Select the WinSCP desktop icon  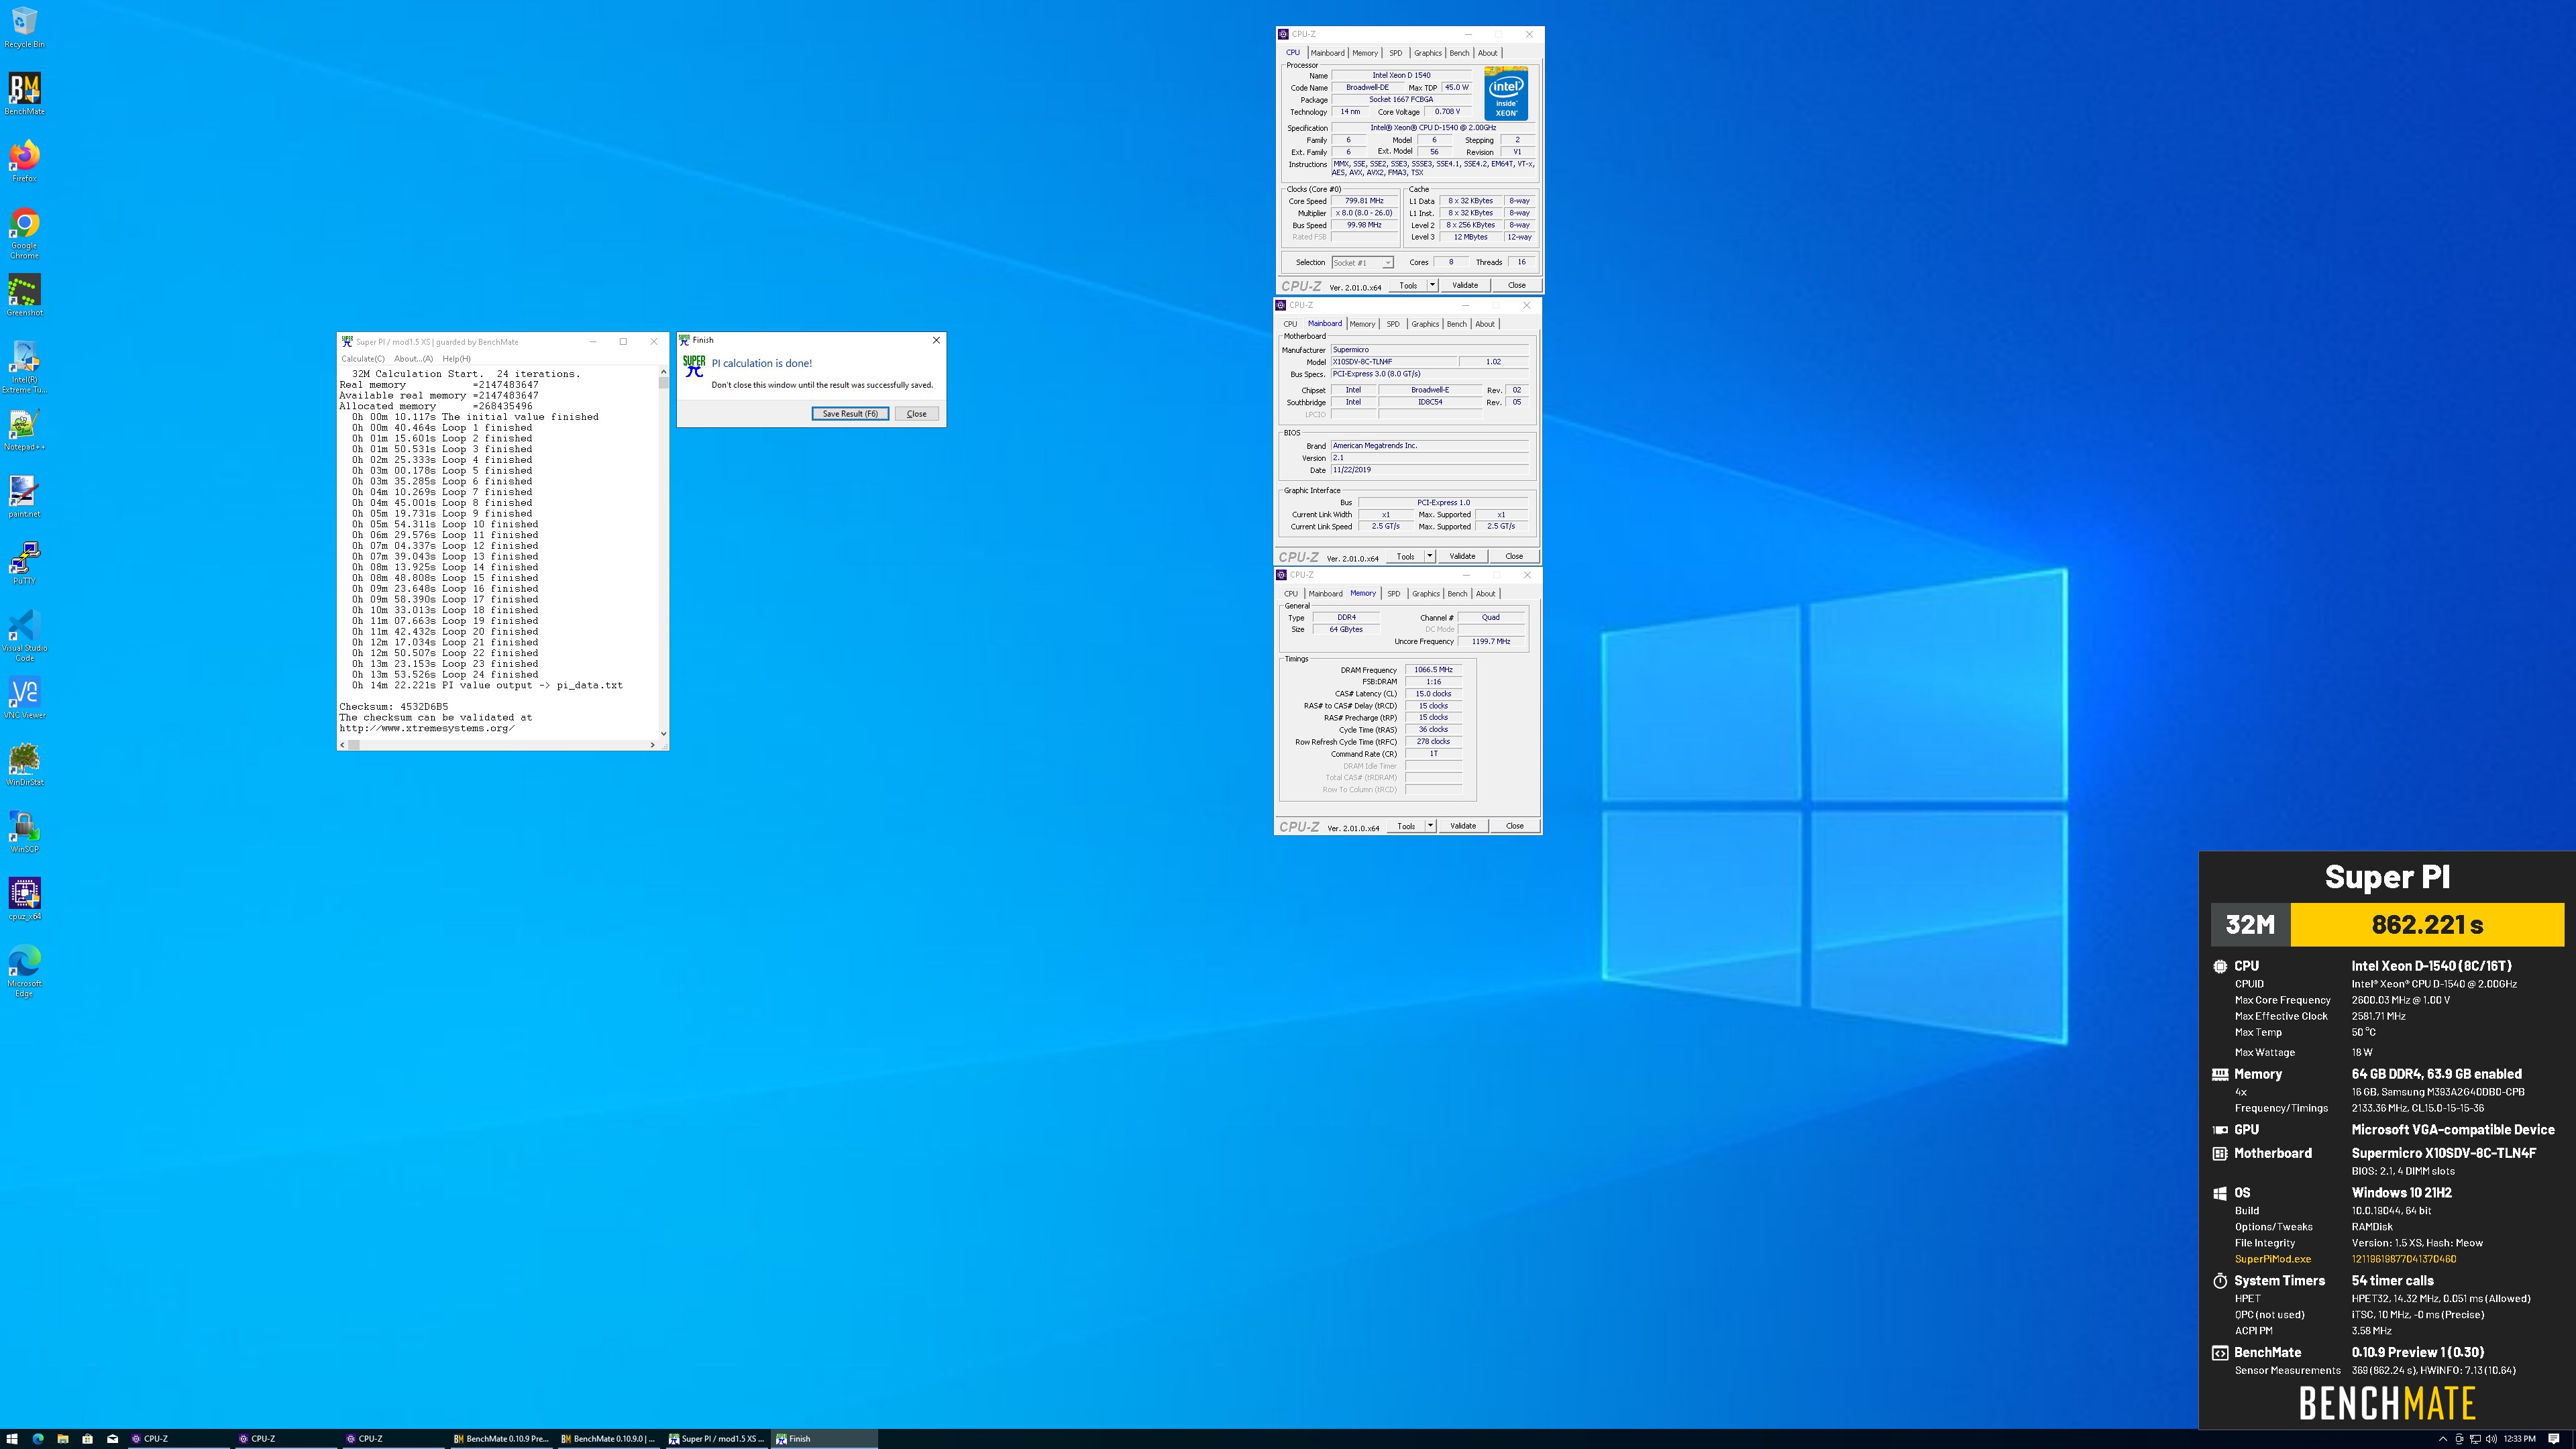click(x=24, y=831)
